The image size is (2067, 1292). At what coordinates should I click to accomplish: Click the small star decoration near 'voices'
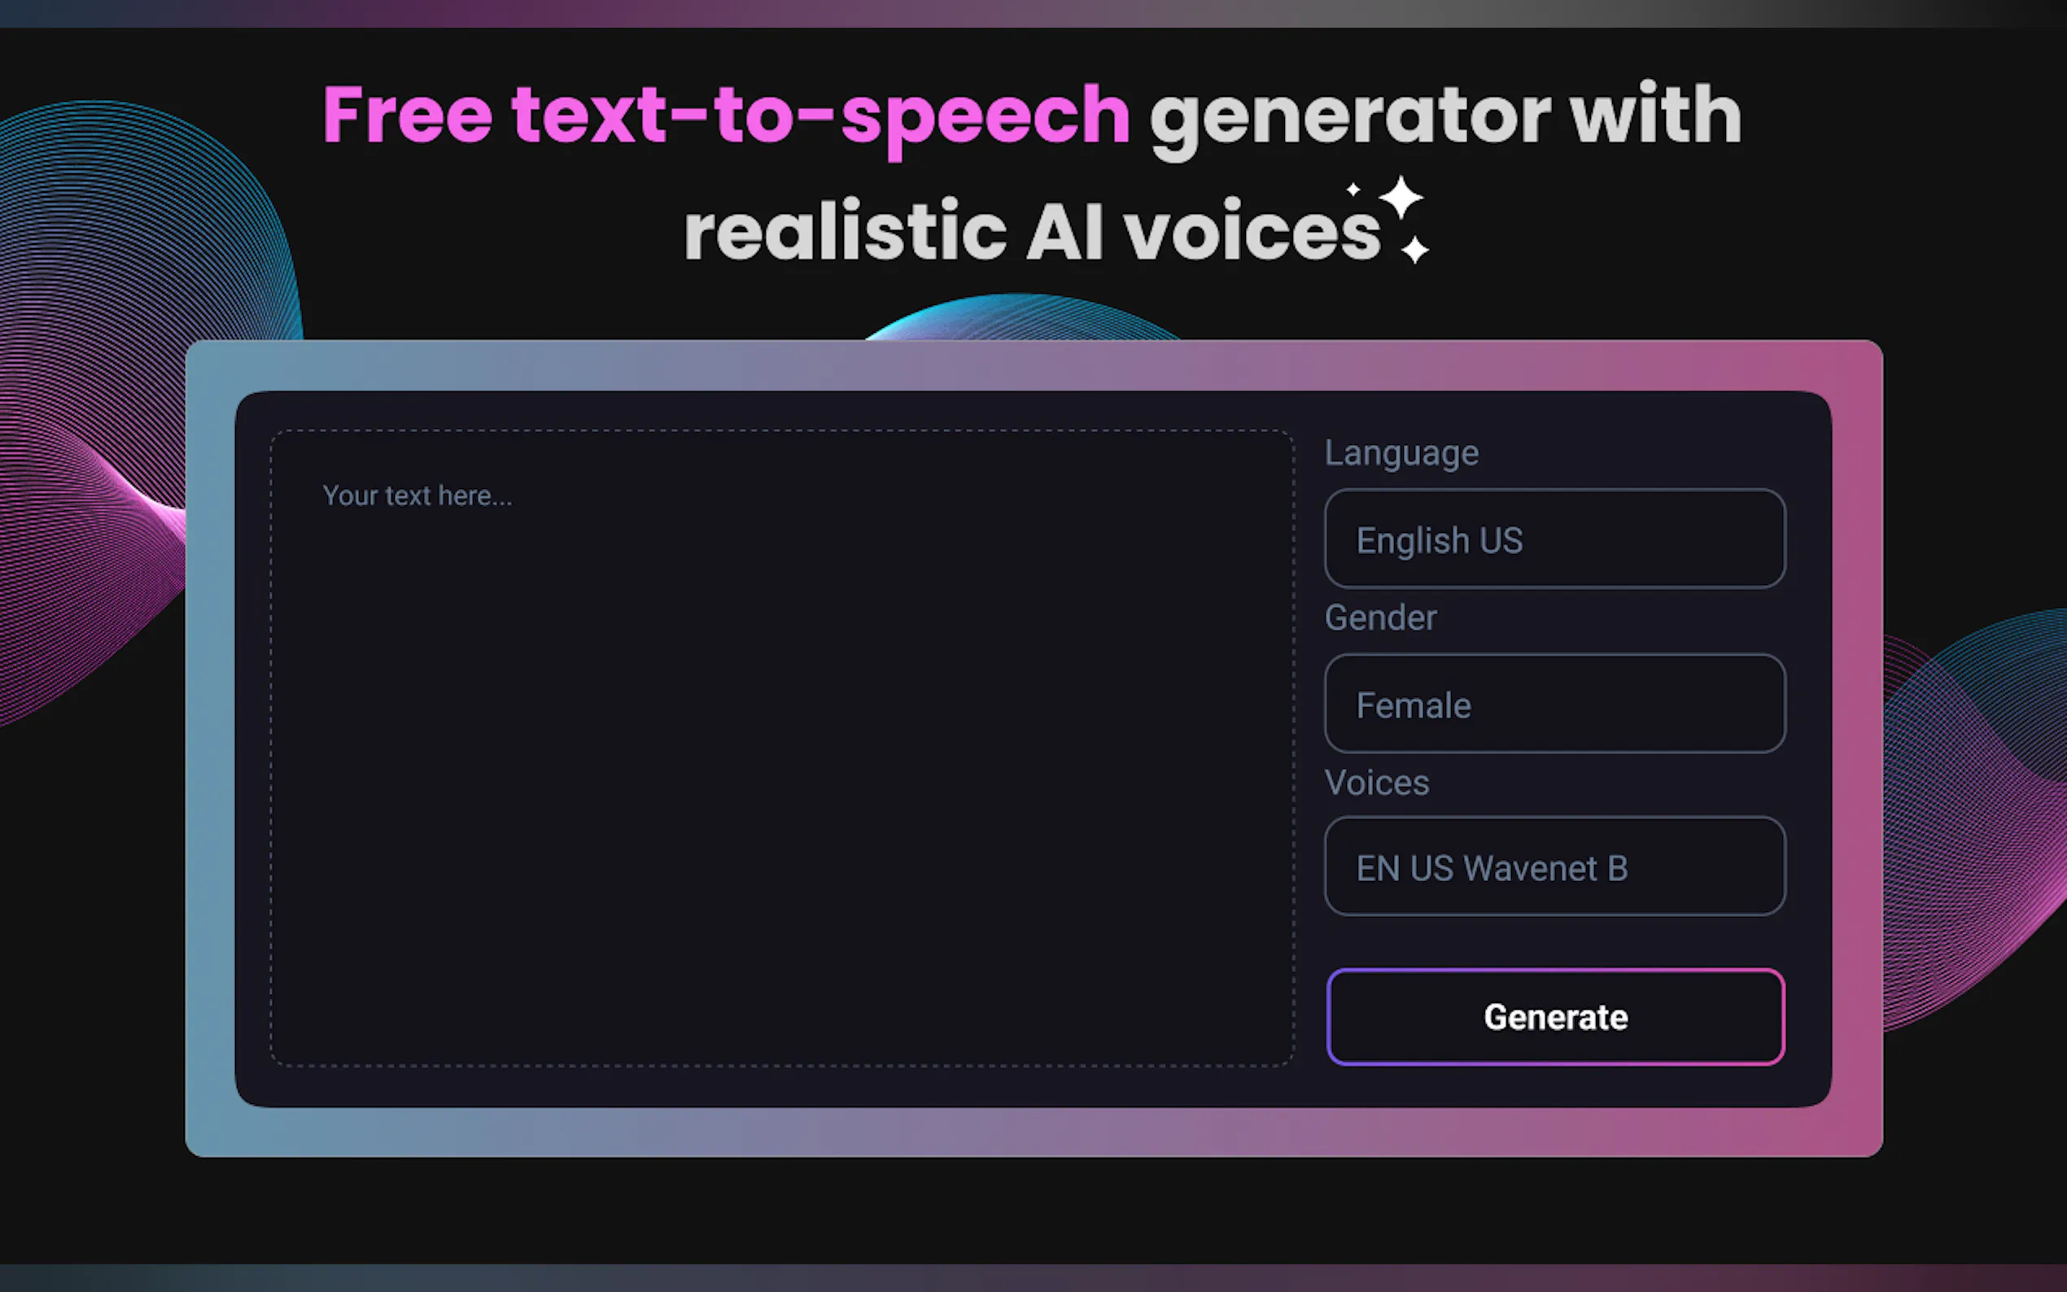click(x=1354, y=190)
